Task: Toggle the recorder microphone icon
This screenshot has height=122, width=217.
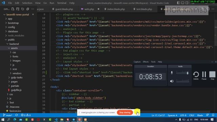Action: pos(172,73)
